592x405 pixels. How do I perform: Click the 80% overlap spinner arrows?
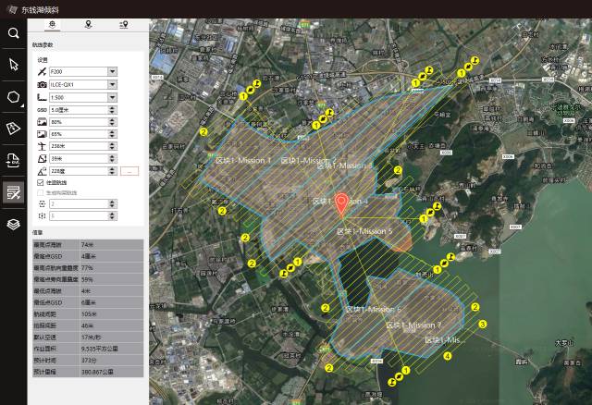click(x=112, y=121)
